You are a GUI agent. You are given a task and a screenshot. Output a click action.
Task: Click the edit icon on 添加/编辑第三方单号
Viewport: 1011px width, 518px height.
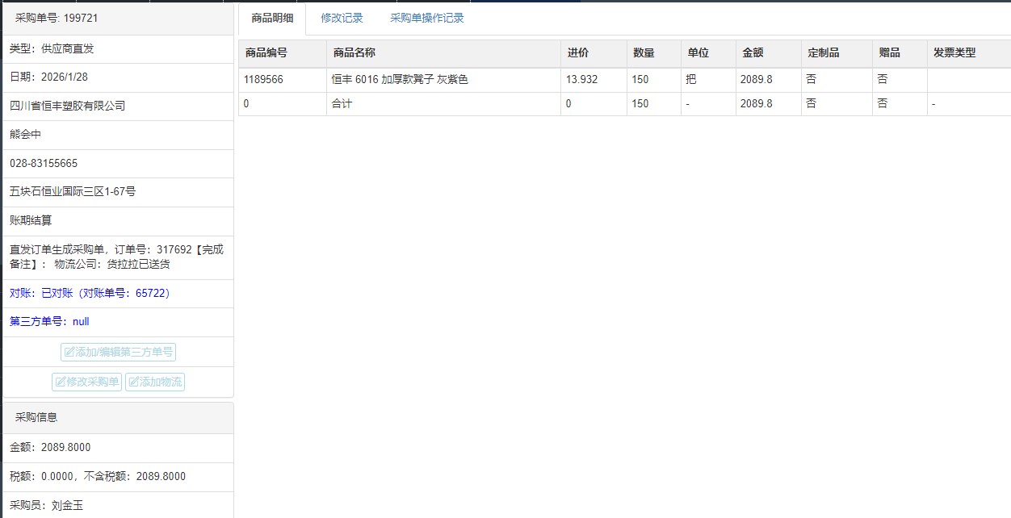pyautogui.click(x=69, y=353)
